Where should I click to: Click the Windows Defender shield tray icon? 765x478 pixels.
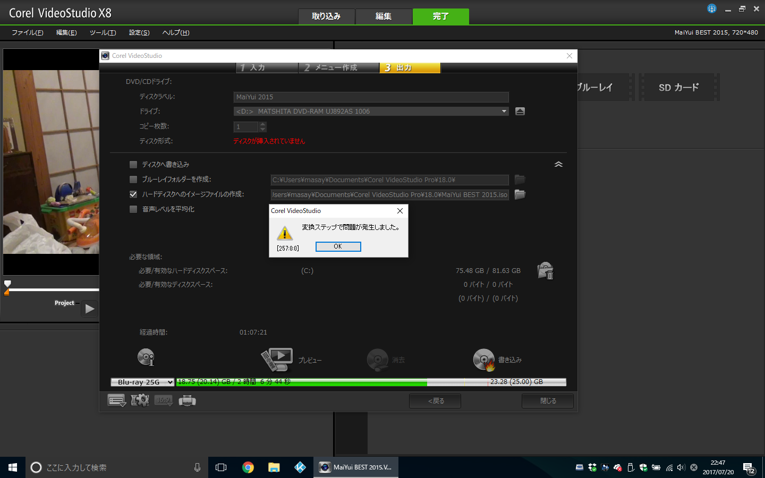click(643, 467)
